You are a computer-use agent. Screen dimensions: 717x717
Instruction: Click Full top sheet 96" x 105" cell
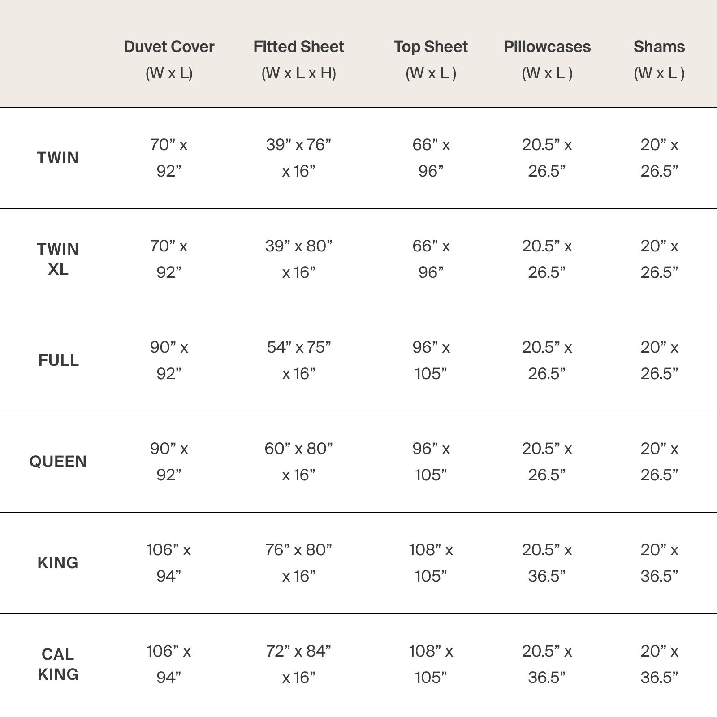[431, 360]
